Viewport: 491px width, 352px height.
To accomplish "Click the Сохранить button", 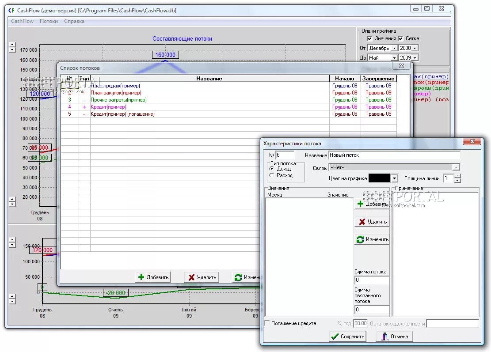I will 347,337.
